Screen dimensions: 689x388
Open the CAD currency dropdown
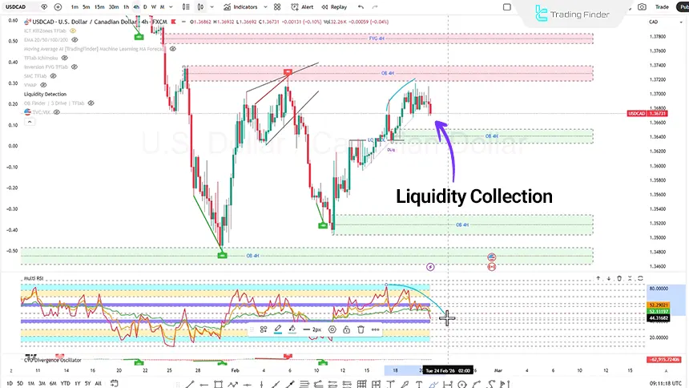pos(666,22)
